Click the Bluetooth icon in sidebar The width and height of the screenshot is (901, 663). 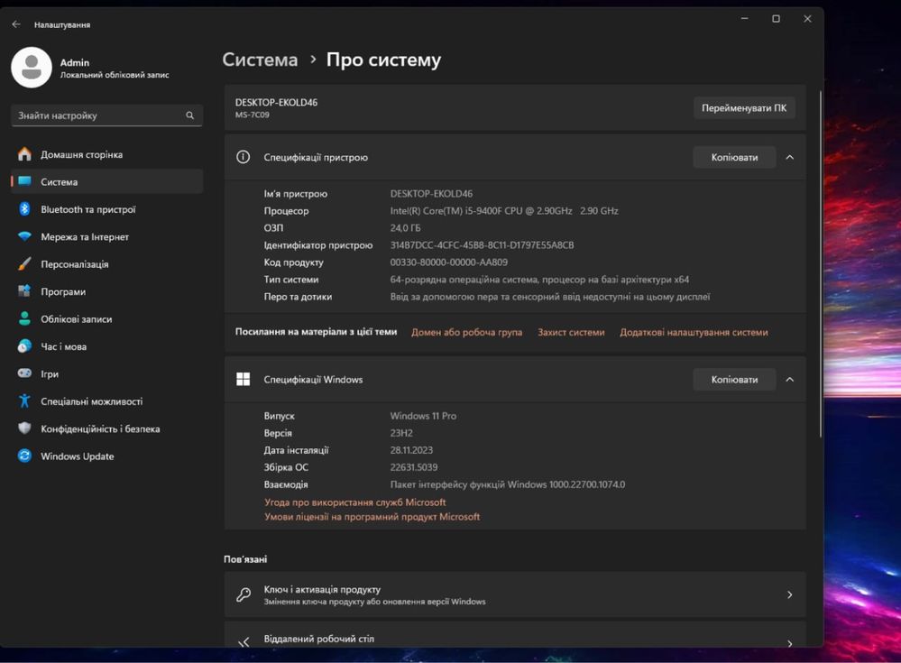(x=24, y=209)
